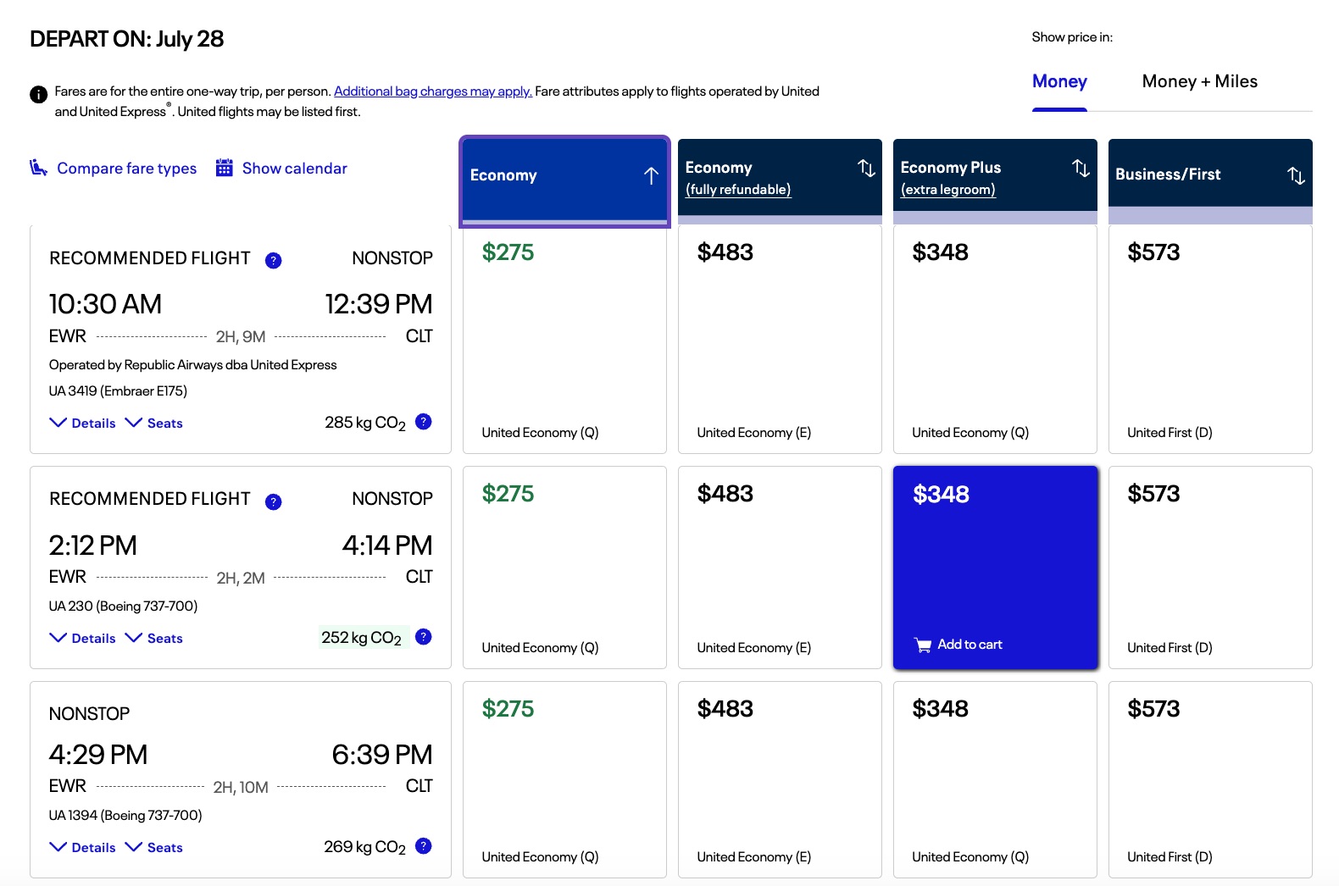The image size is (1339, 886).
Task: Expand Details for UA 230 flight
Action: (82, 638)
